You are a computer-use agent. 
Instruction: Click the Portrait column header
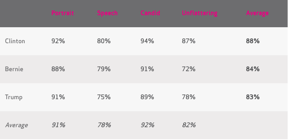click(x=63, y=13)
